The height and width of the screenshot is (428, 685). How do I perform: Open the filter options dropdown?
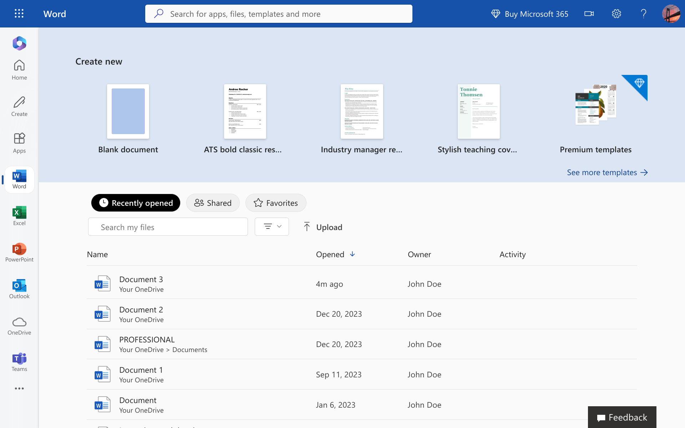coord(272,226)
